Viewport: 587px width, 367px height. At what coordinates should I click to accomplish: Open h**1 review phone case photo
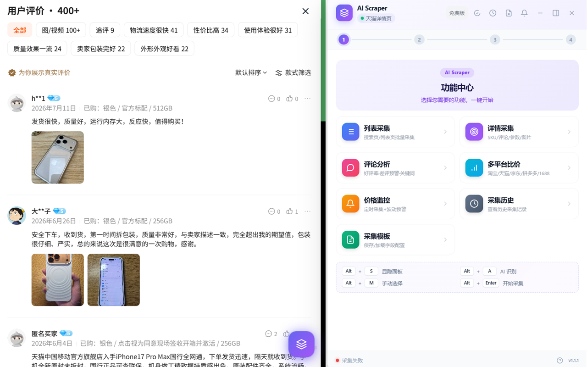(x=58, y=157)
